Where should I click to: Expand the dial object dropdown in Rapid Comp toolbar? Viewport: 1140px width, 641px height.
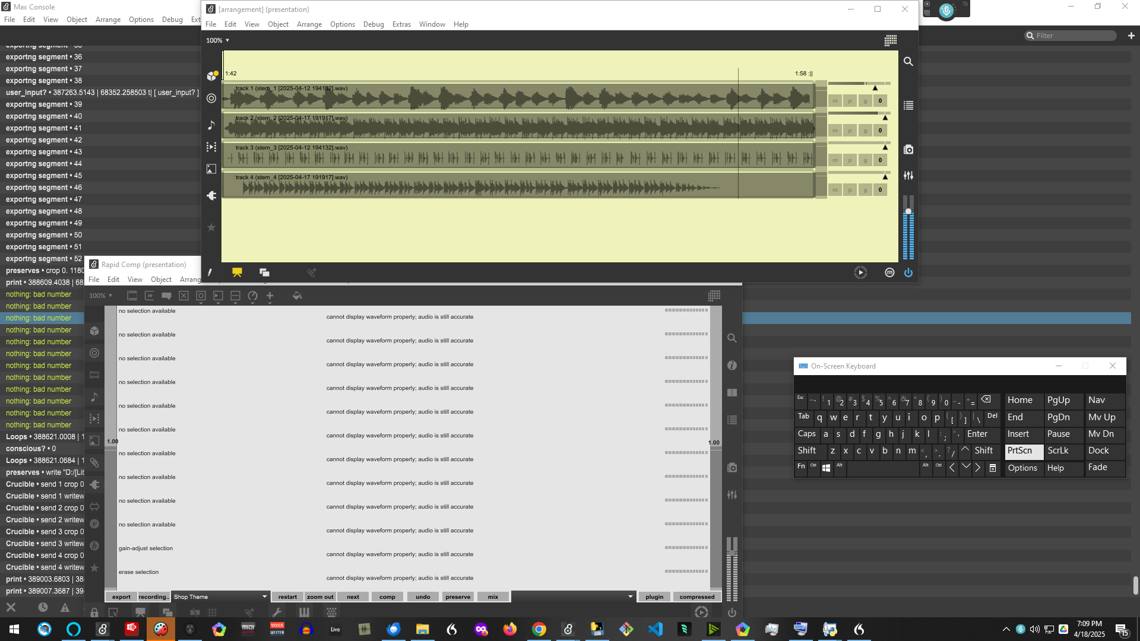coord(252,303)
